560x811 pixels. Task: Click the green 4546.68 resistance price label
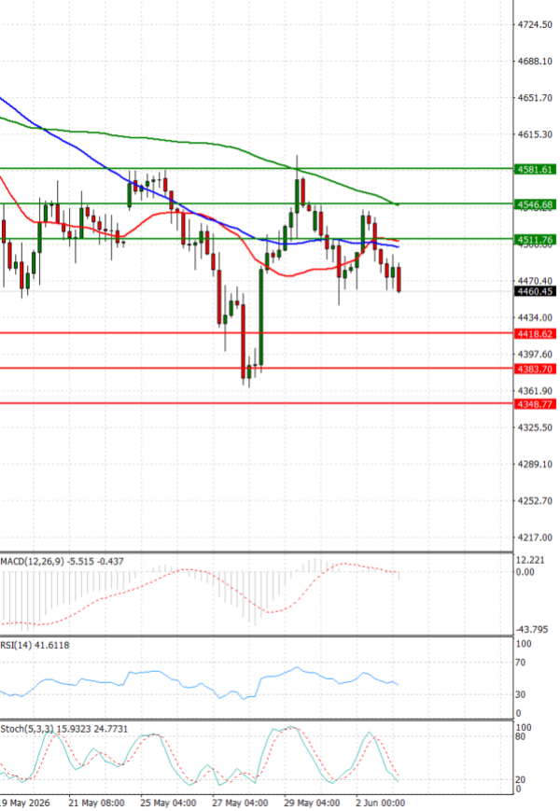535,204
